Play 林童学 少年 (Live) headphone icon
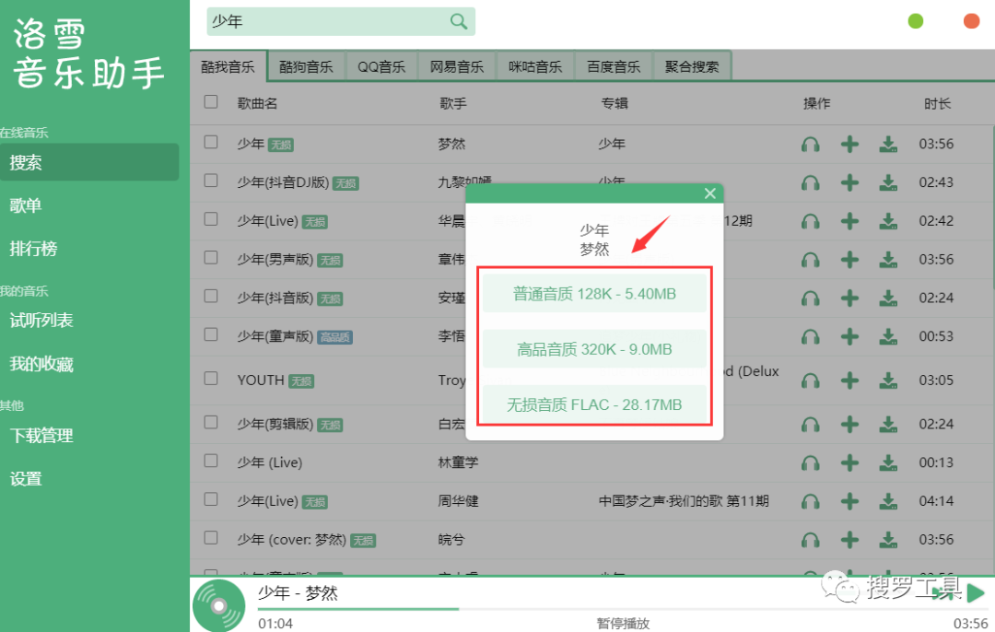The image size is (995, 632). 811,463
